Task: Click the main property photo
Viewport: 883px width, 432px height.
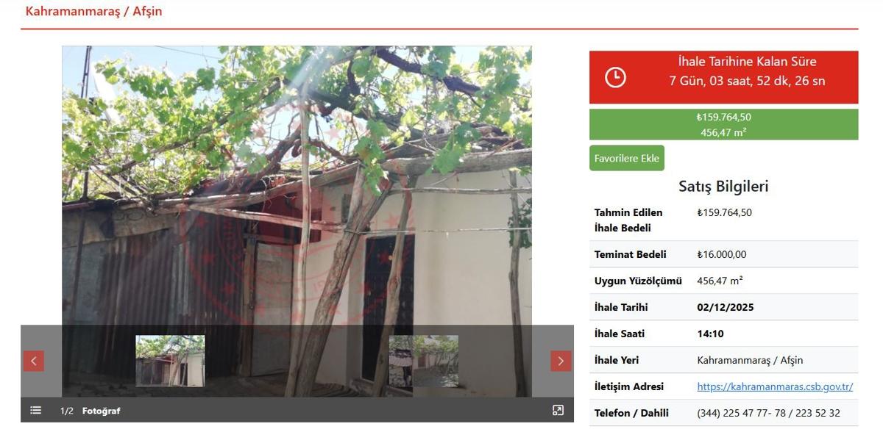Action: click(297, 185)
